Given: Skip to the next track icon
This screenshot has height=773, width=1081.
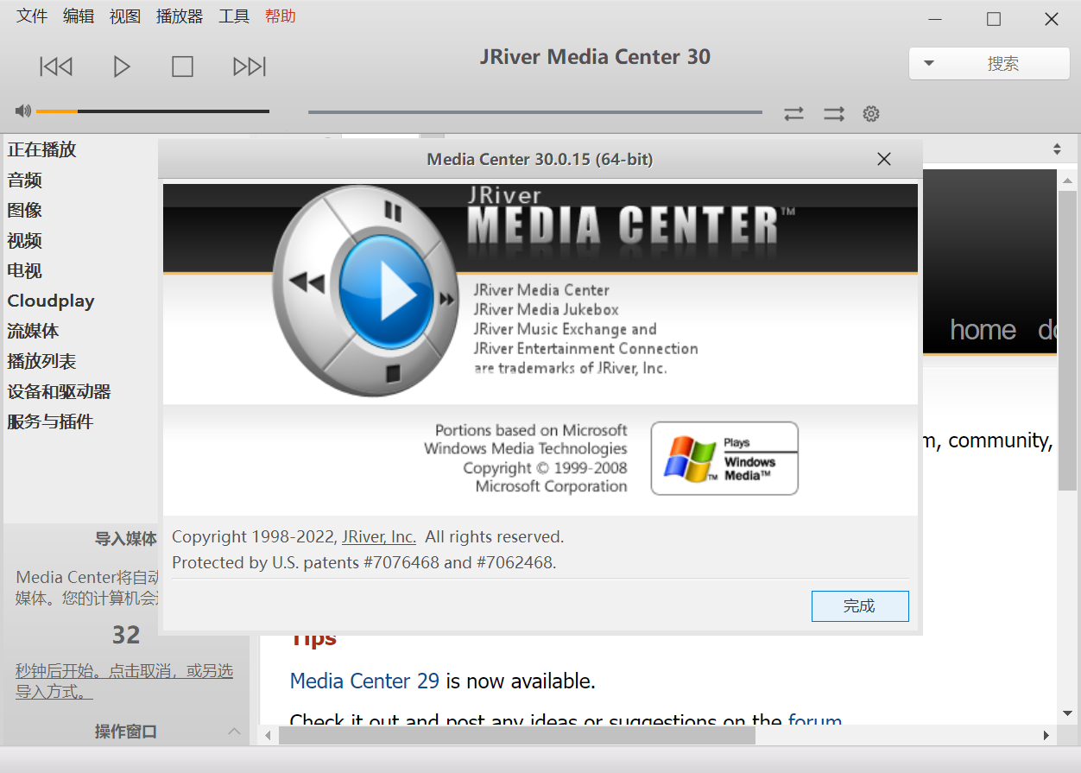Looking at the screenshot, I should (249, 66).
